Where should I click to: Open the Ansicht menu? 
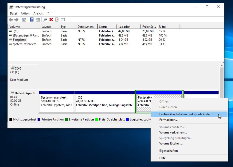tap(38, 13)
